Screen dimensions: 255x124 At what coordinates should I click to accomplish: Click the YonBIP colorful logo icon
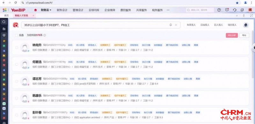pos(5,10)
